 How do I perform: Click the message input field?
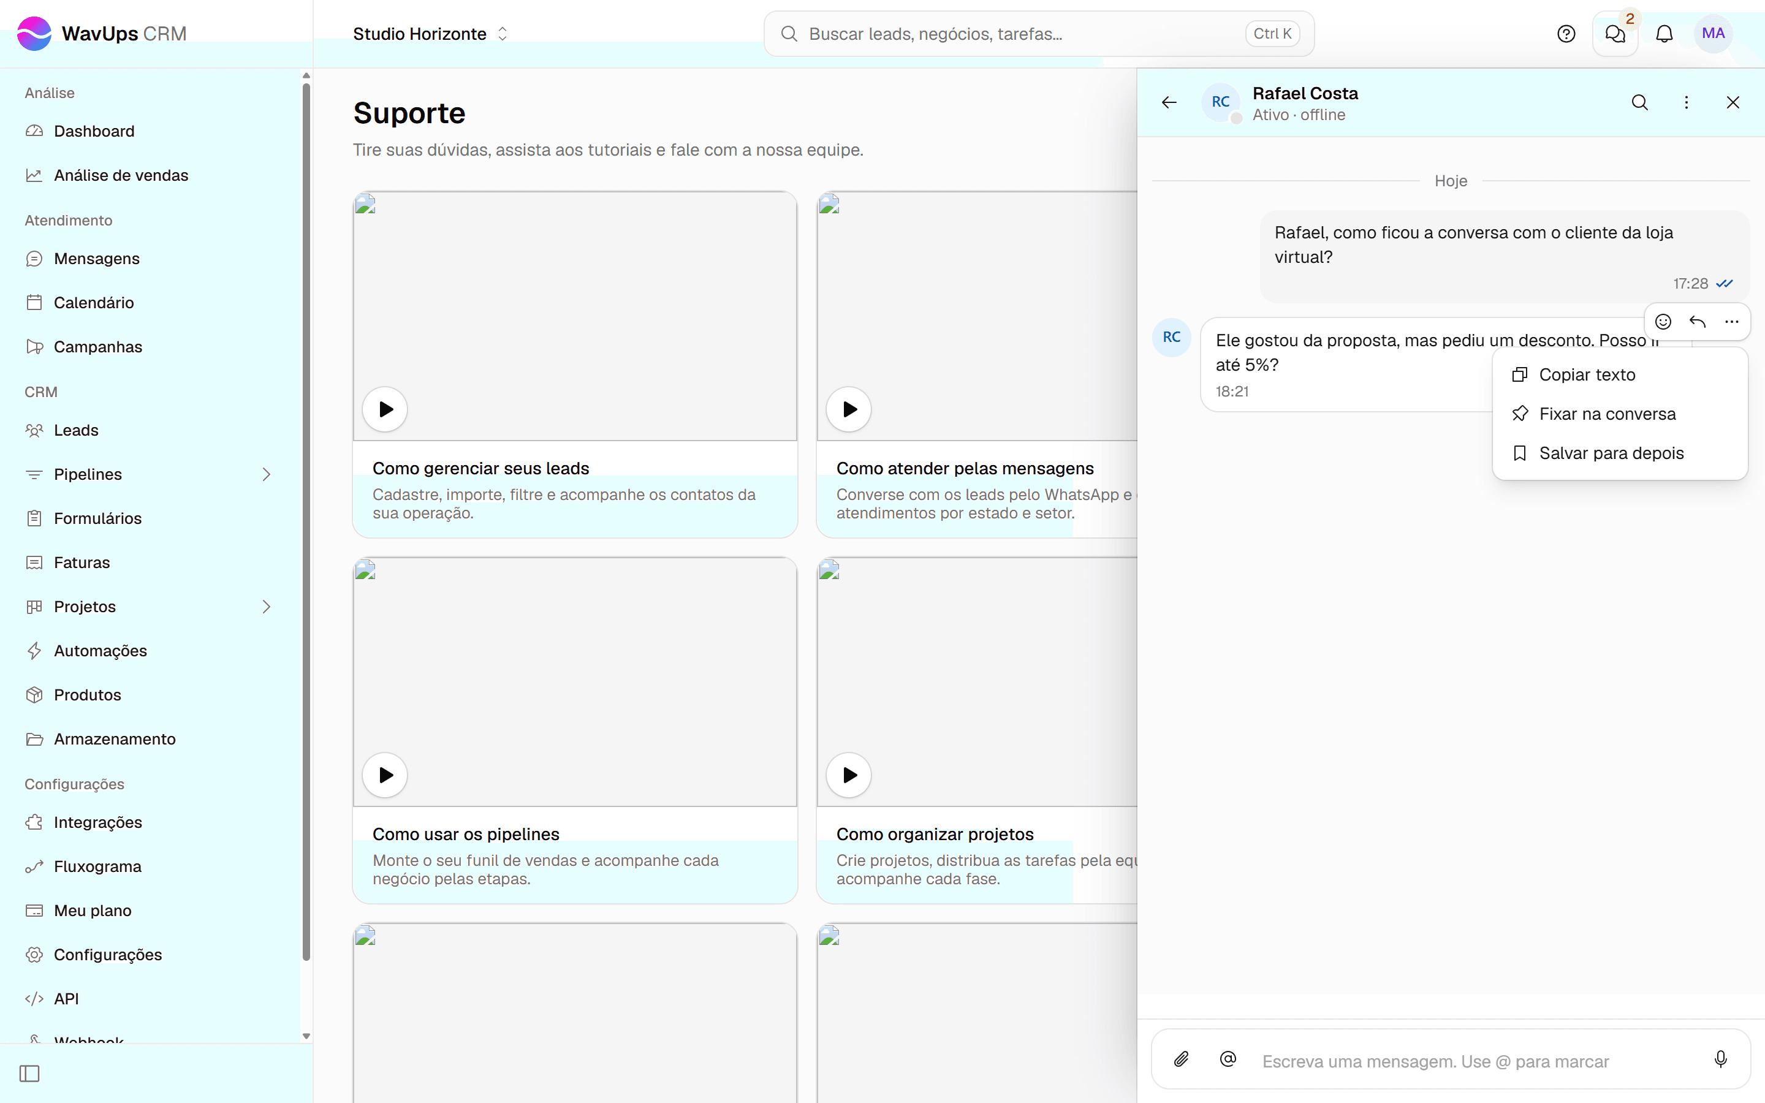pos(1473,1061)
